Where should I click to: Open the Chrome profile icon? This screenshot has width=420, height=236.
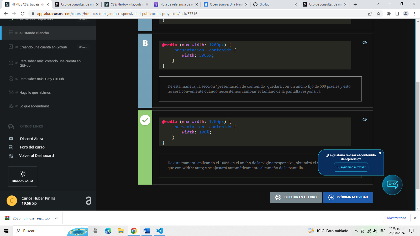[x=406, y=14]
